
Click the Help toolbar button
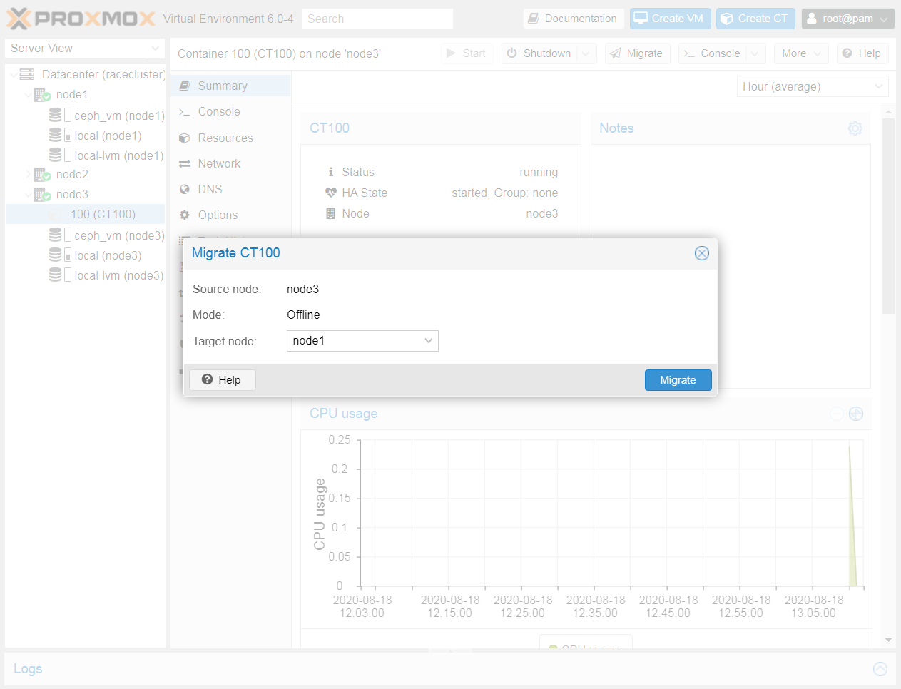coord(862,53)
